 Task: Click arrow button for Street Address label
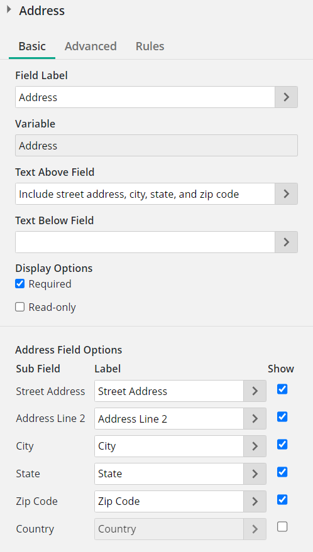(255, 391)
